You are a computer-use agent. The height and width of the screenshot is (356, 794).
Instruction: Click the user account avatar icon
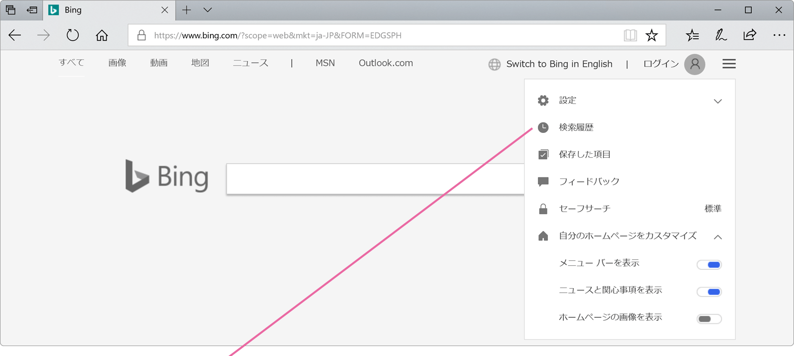(x=695, y=64)
